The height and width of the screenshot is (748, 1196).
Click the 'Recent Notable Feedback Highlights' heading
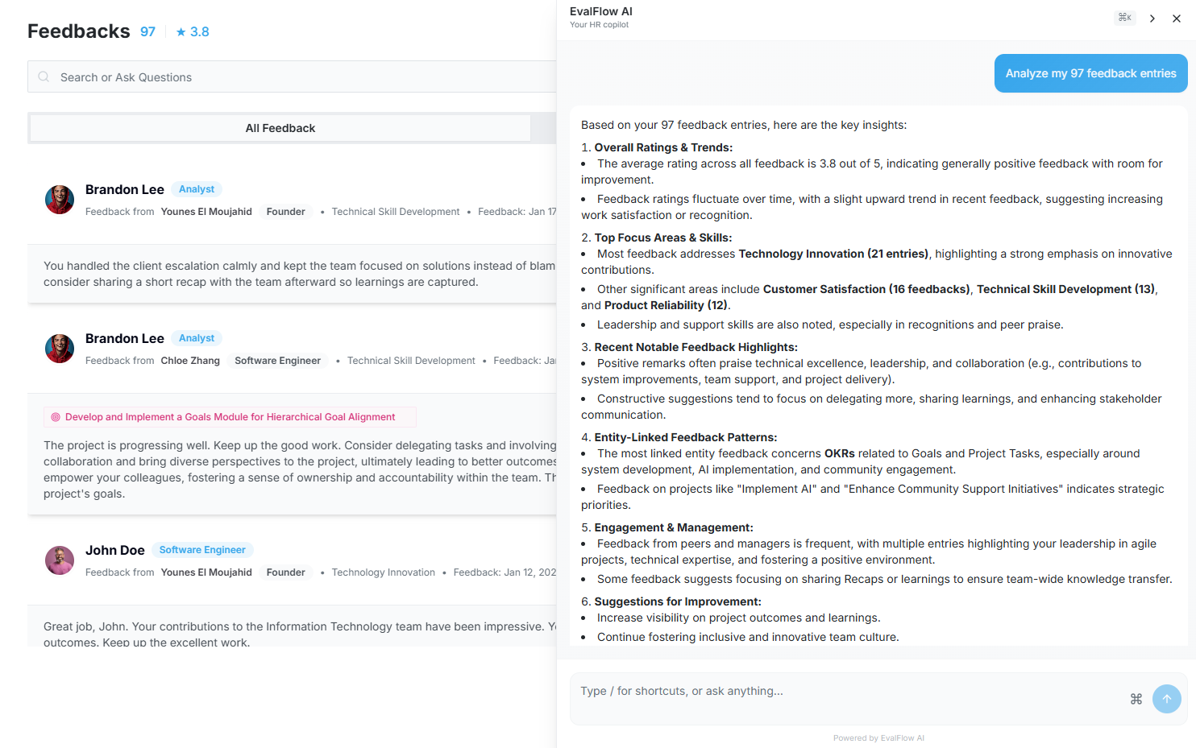[x=696, y=347]
